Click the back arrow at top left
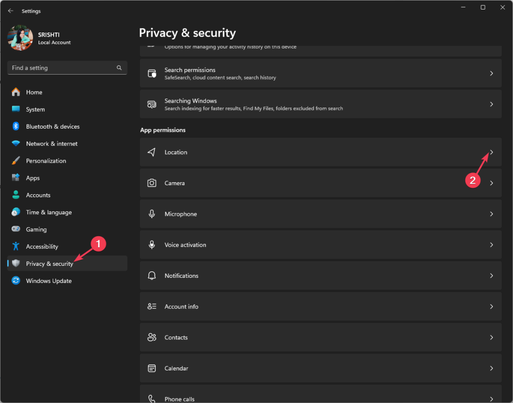The width and height of the screenshot is (513, 403). pos(10,10)
